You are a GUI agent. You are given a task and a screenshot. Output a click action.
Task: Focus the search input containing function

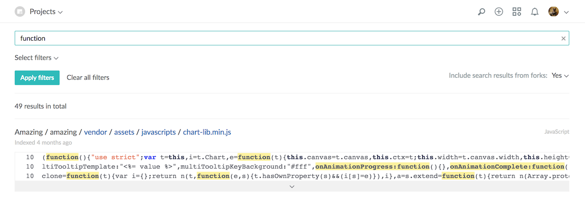(x=292, y=38)
